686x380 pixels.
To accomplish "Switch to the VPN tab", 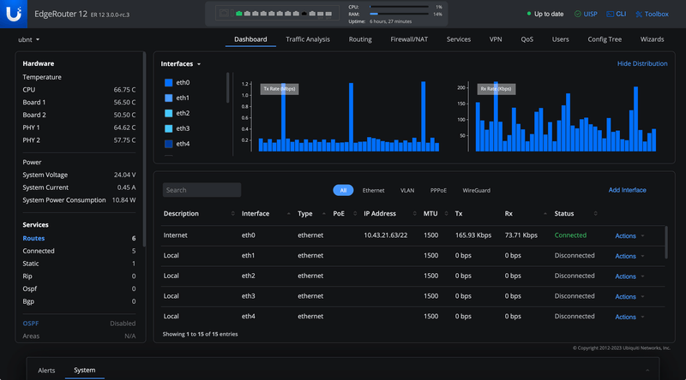I will 496,39.
